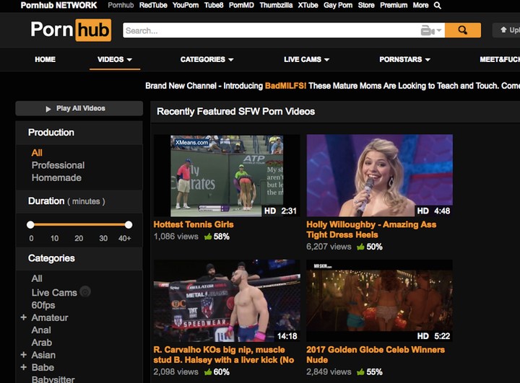Expand the Babe category plus sign
This screenshot has height=383, width=520.
tap(24, 367)
